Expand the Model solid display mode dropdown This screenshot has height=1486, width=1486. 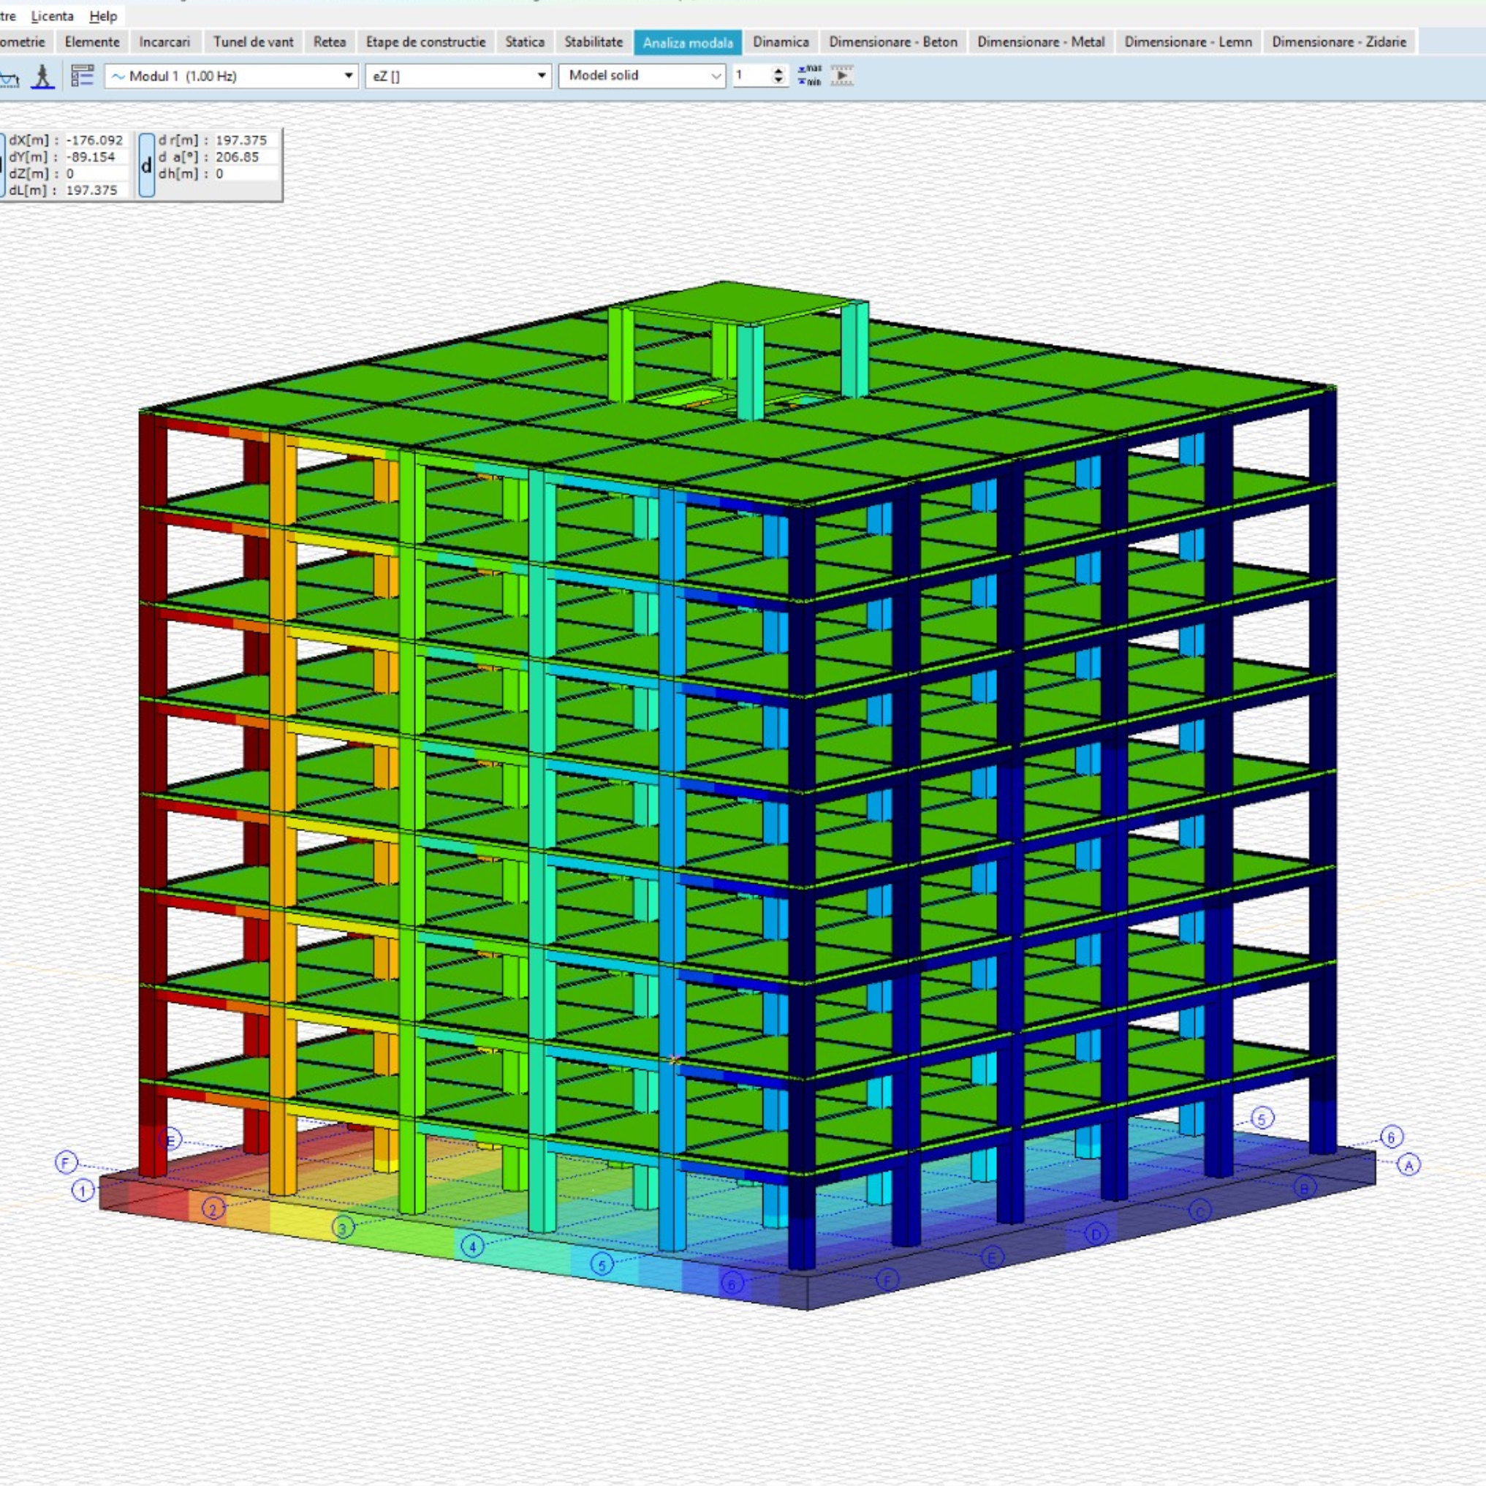(716, 75)
